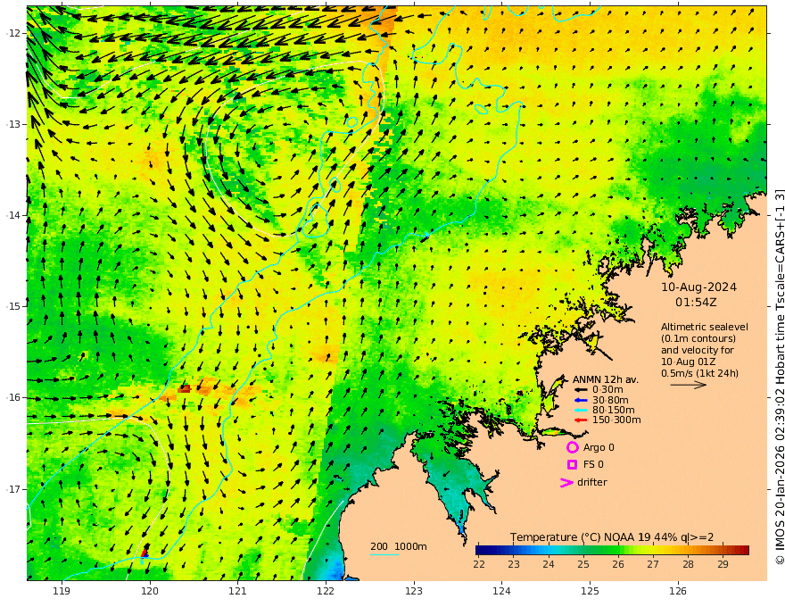Click the magenta Argo circle symbol
The image size is (785, 607).
click(x=572, y=447)
